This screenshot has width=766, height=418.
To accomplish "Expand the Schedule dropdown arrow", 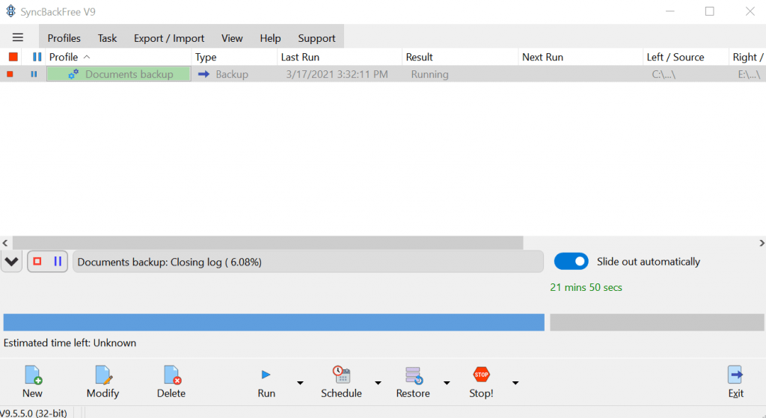I will point(378,383).
